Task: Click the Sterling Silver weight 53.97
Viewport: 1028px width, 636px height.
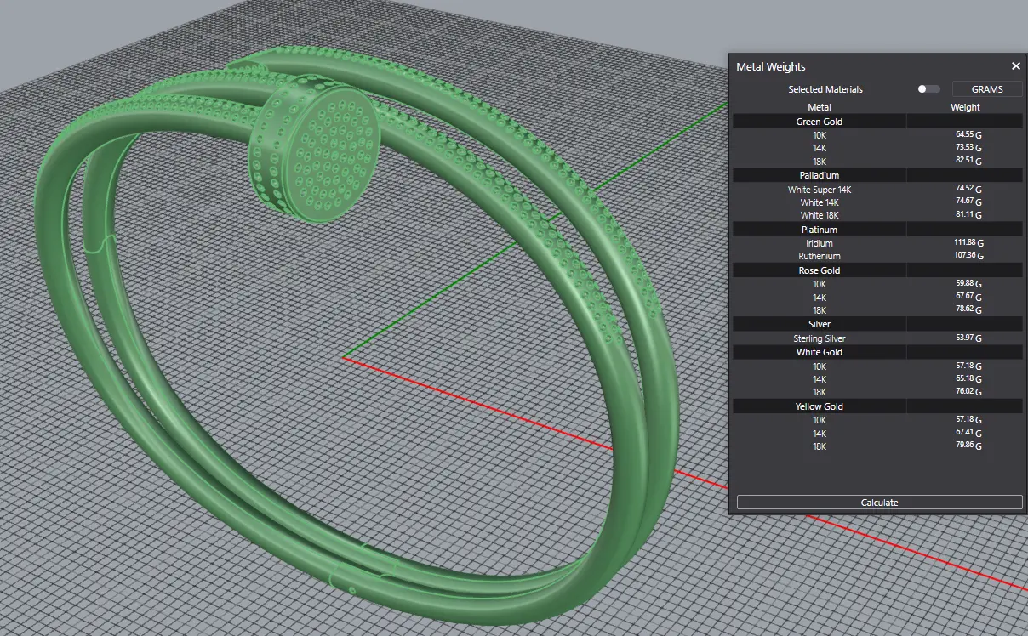Action: (x=968, y=338)
